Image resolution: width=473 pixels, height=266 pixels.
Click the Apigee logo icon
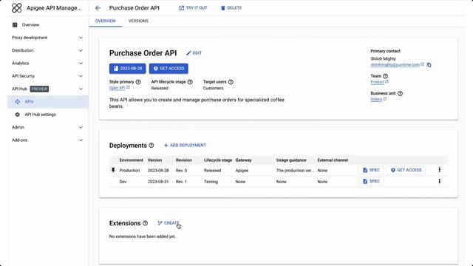tap(17, 8)
